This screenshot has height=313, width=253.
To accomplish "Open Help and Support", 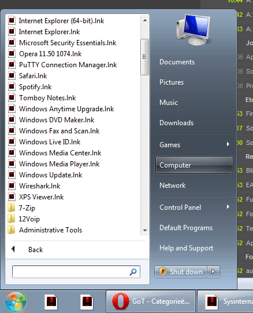I will coord(186,248).
